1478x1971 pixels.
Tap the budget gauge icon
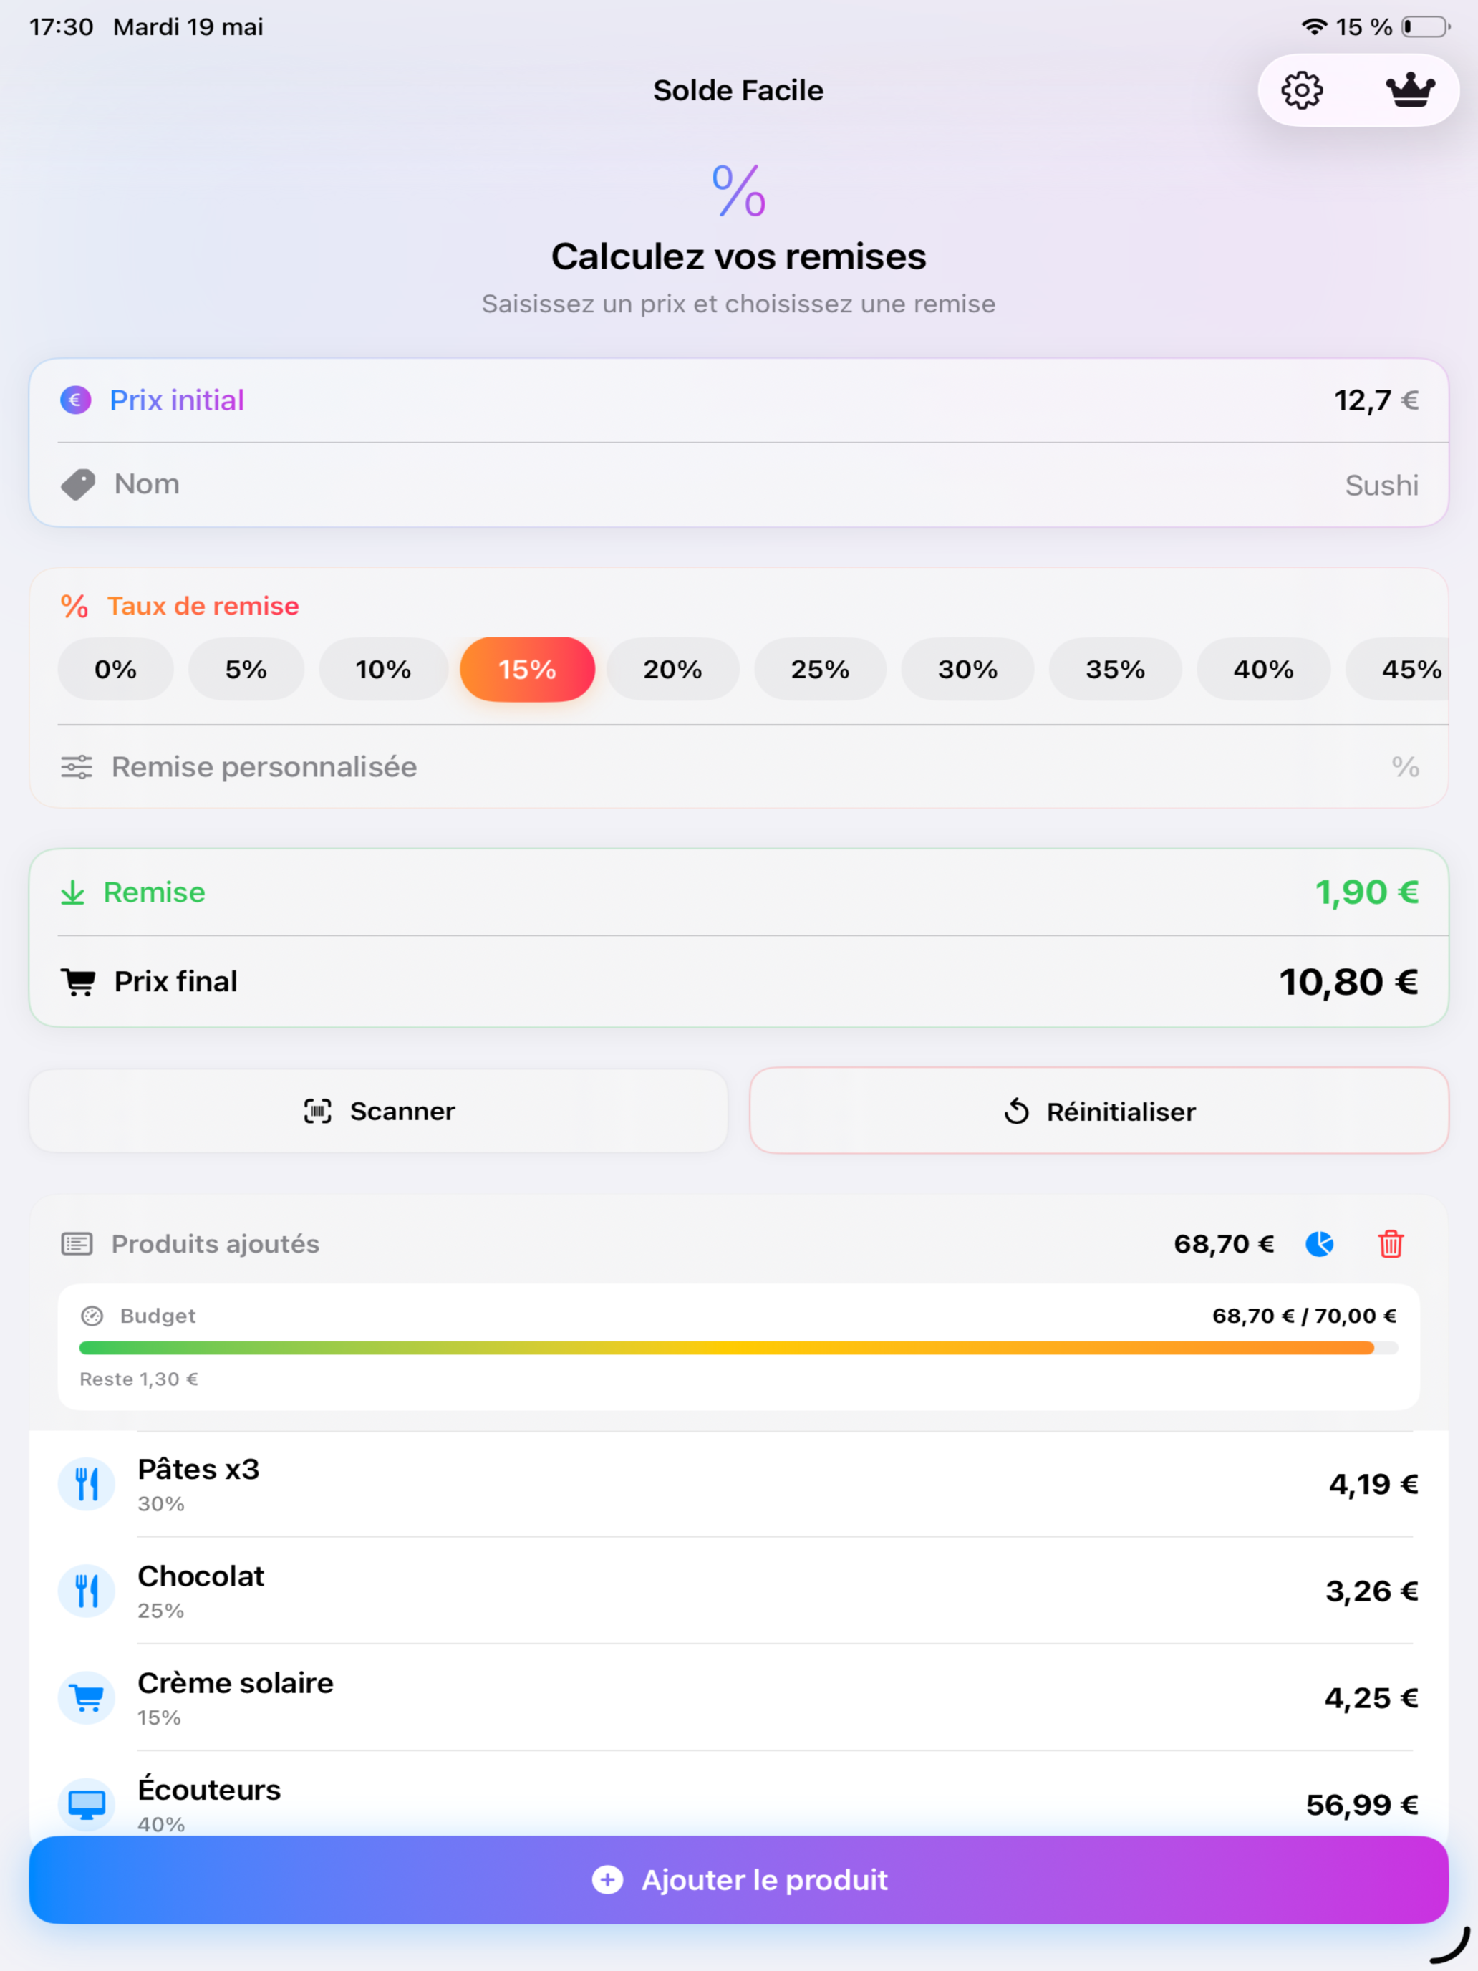click(x=92, y=1316)
